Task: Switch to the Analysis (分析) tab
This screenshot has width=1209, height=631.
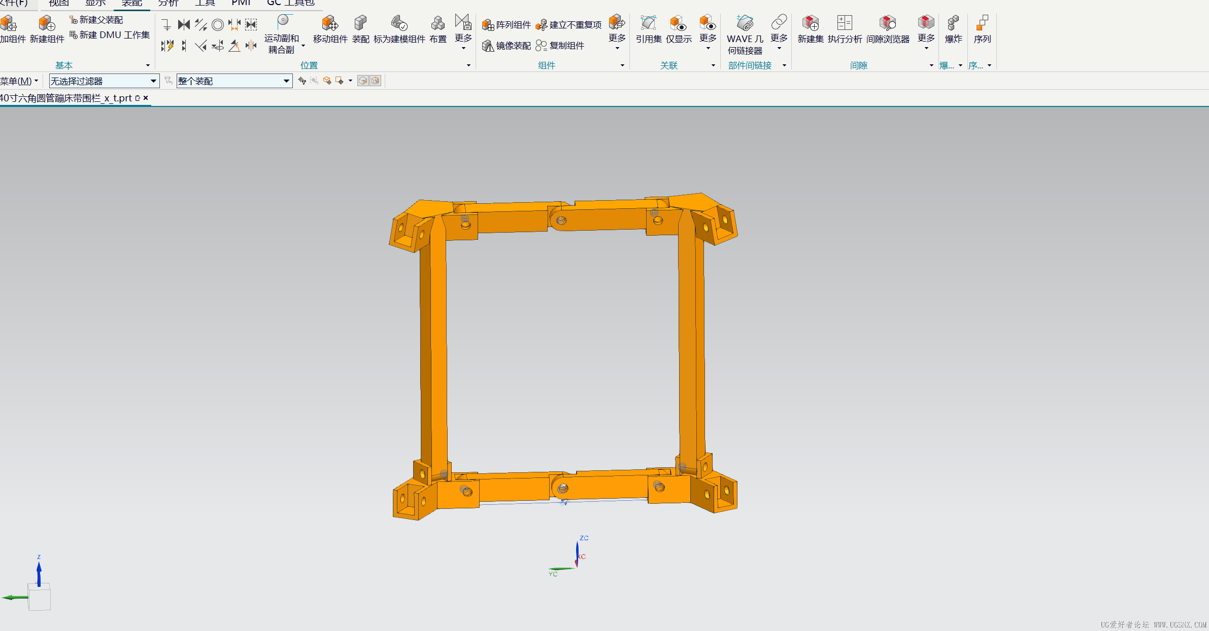Action: tap(168, 3)
